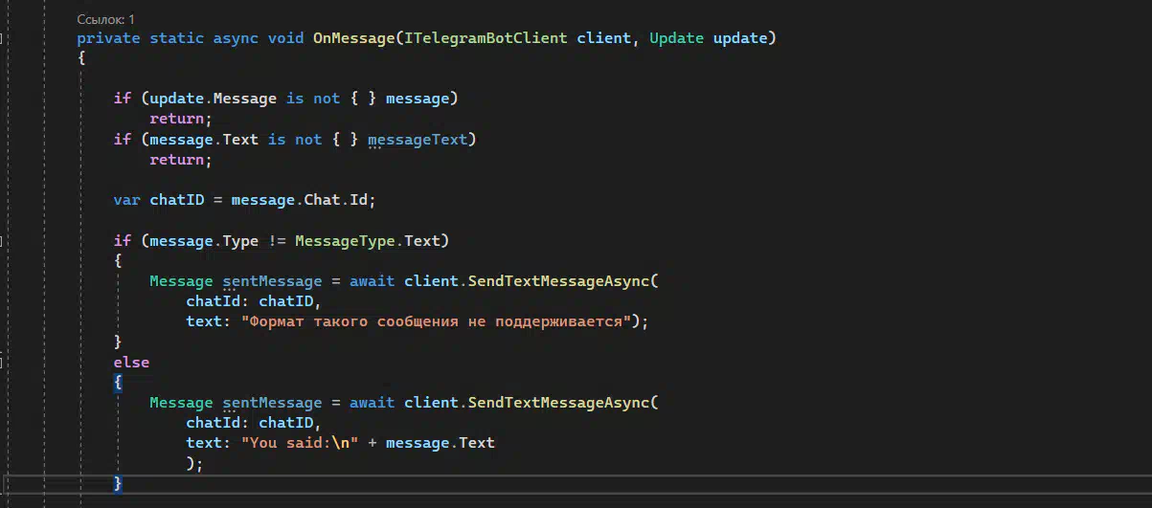The height and width of the screenshot is (508, 1152).
Task: Click the static keyword in method signature
Action: [182, 38]
